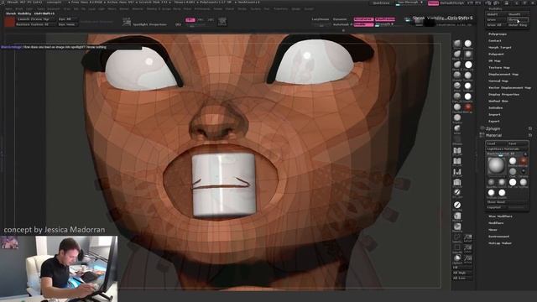Toggle the first pink button right of Dynamic

coord(363,19)
